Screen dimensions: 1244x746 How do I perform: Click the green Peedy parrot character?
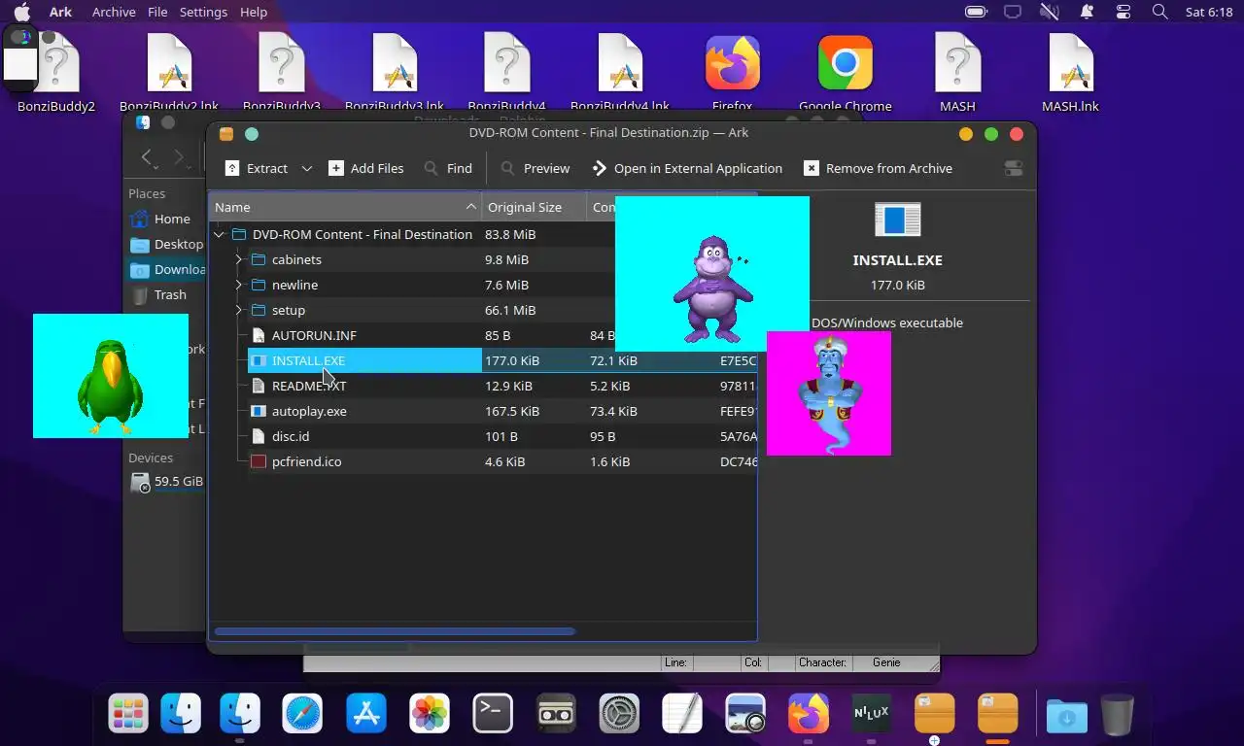[111, 385]
